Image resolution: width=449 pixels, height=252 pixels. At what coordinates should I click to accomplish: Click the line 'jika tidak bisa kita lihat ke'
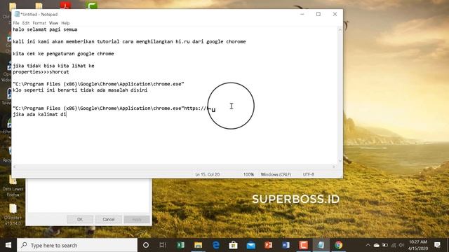click(x=53, y=66)
